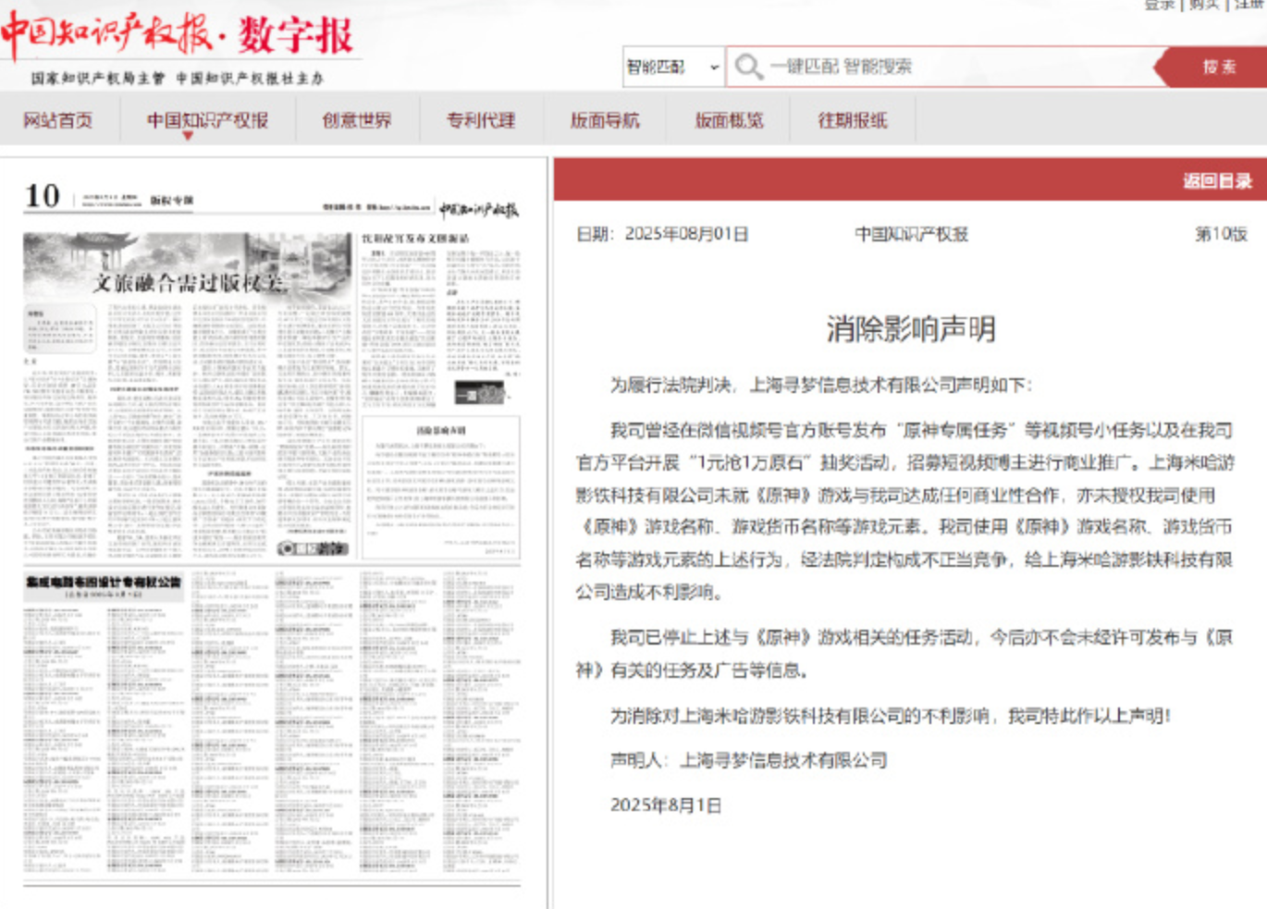Open the 网站首页 menu item
This screenshot has width=1267, height=909.
[x=58, y=120]
